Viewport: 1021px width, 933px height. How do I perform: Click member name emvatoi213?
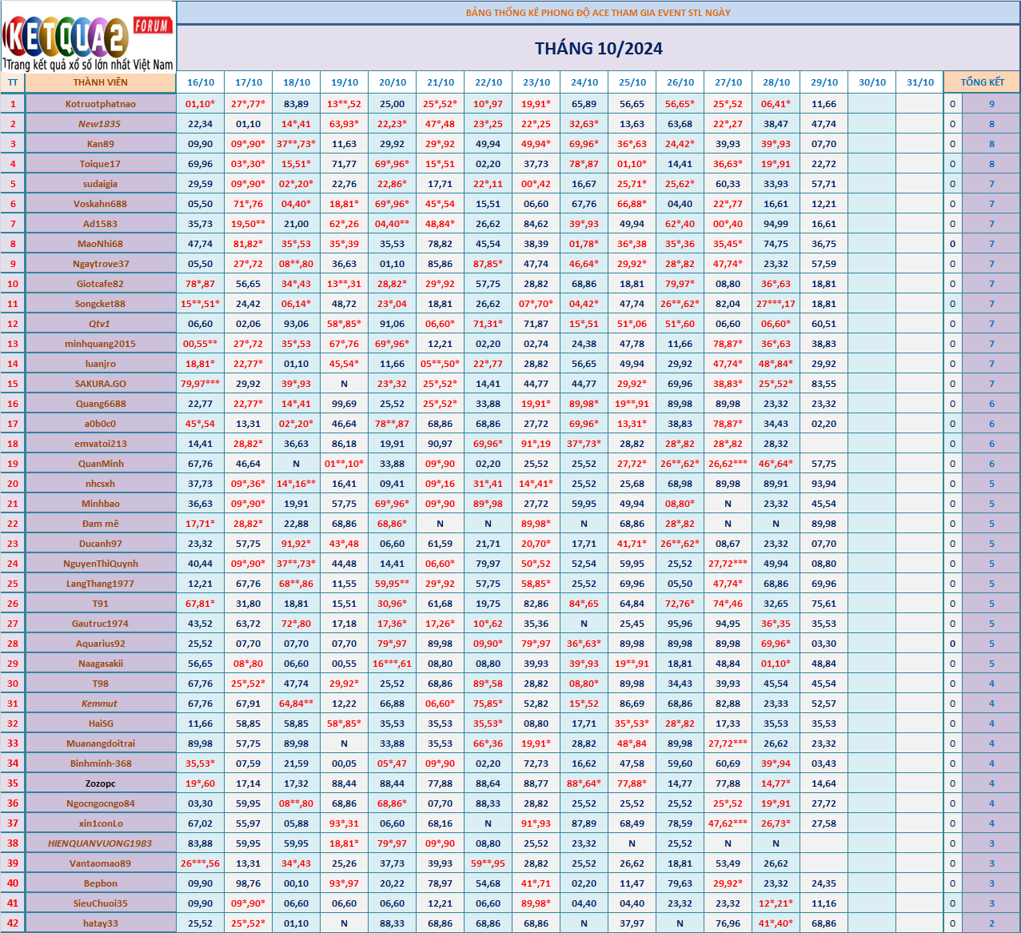coord(100,444)
